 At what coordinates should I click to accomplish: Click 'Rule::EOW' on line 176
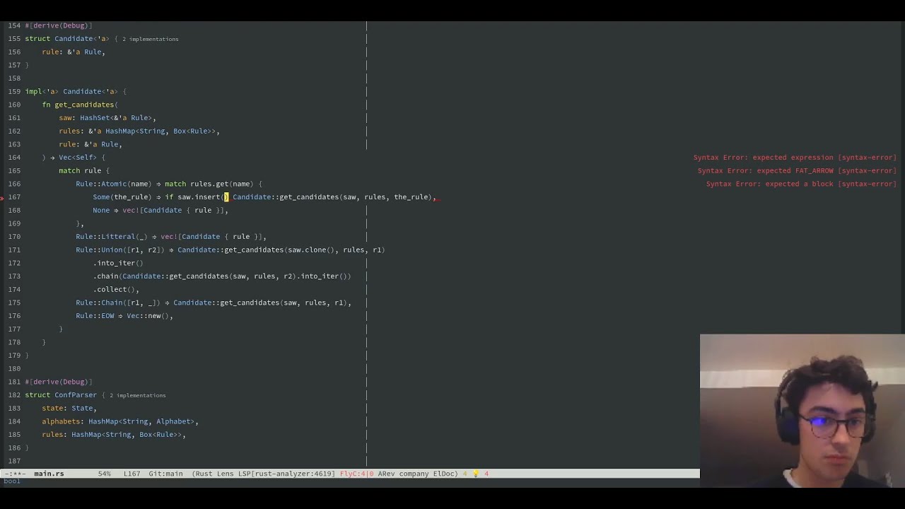click(x=95, y=316)
